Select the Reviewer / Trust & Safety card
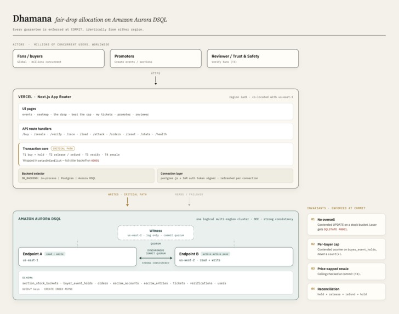399x314 pixels. 253,59
